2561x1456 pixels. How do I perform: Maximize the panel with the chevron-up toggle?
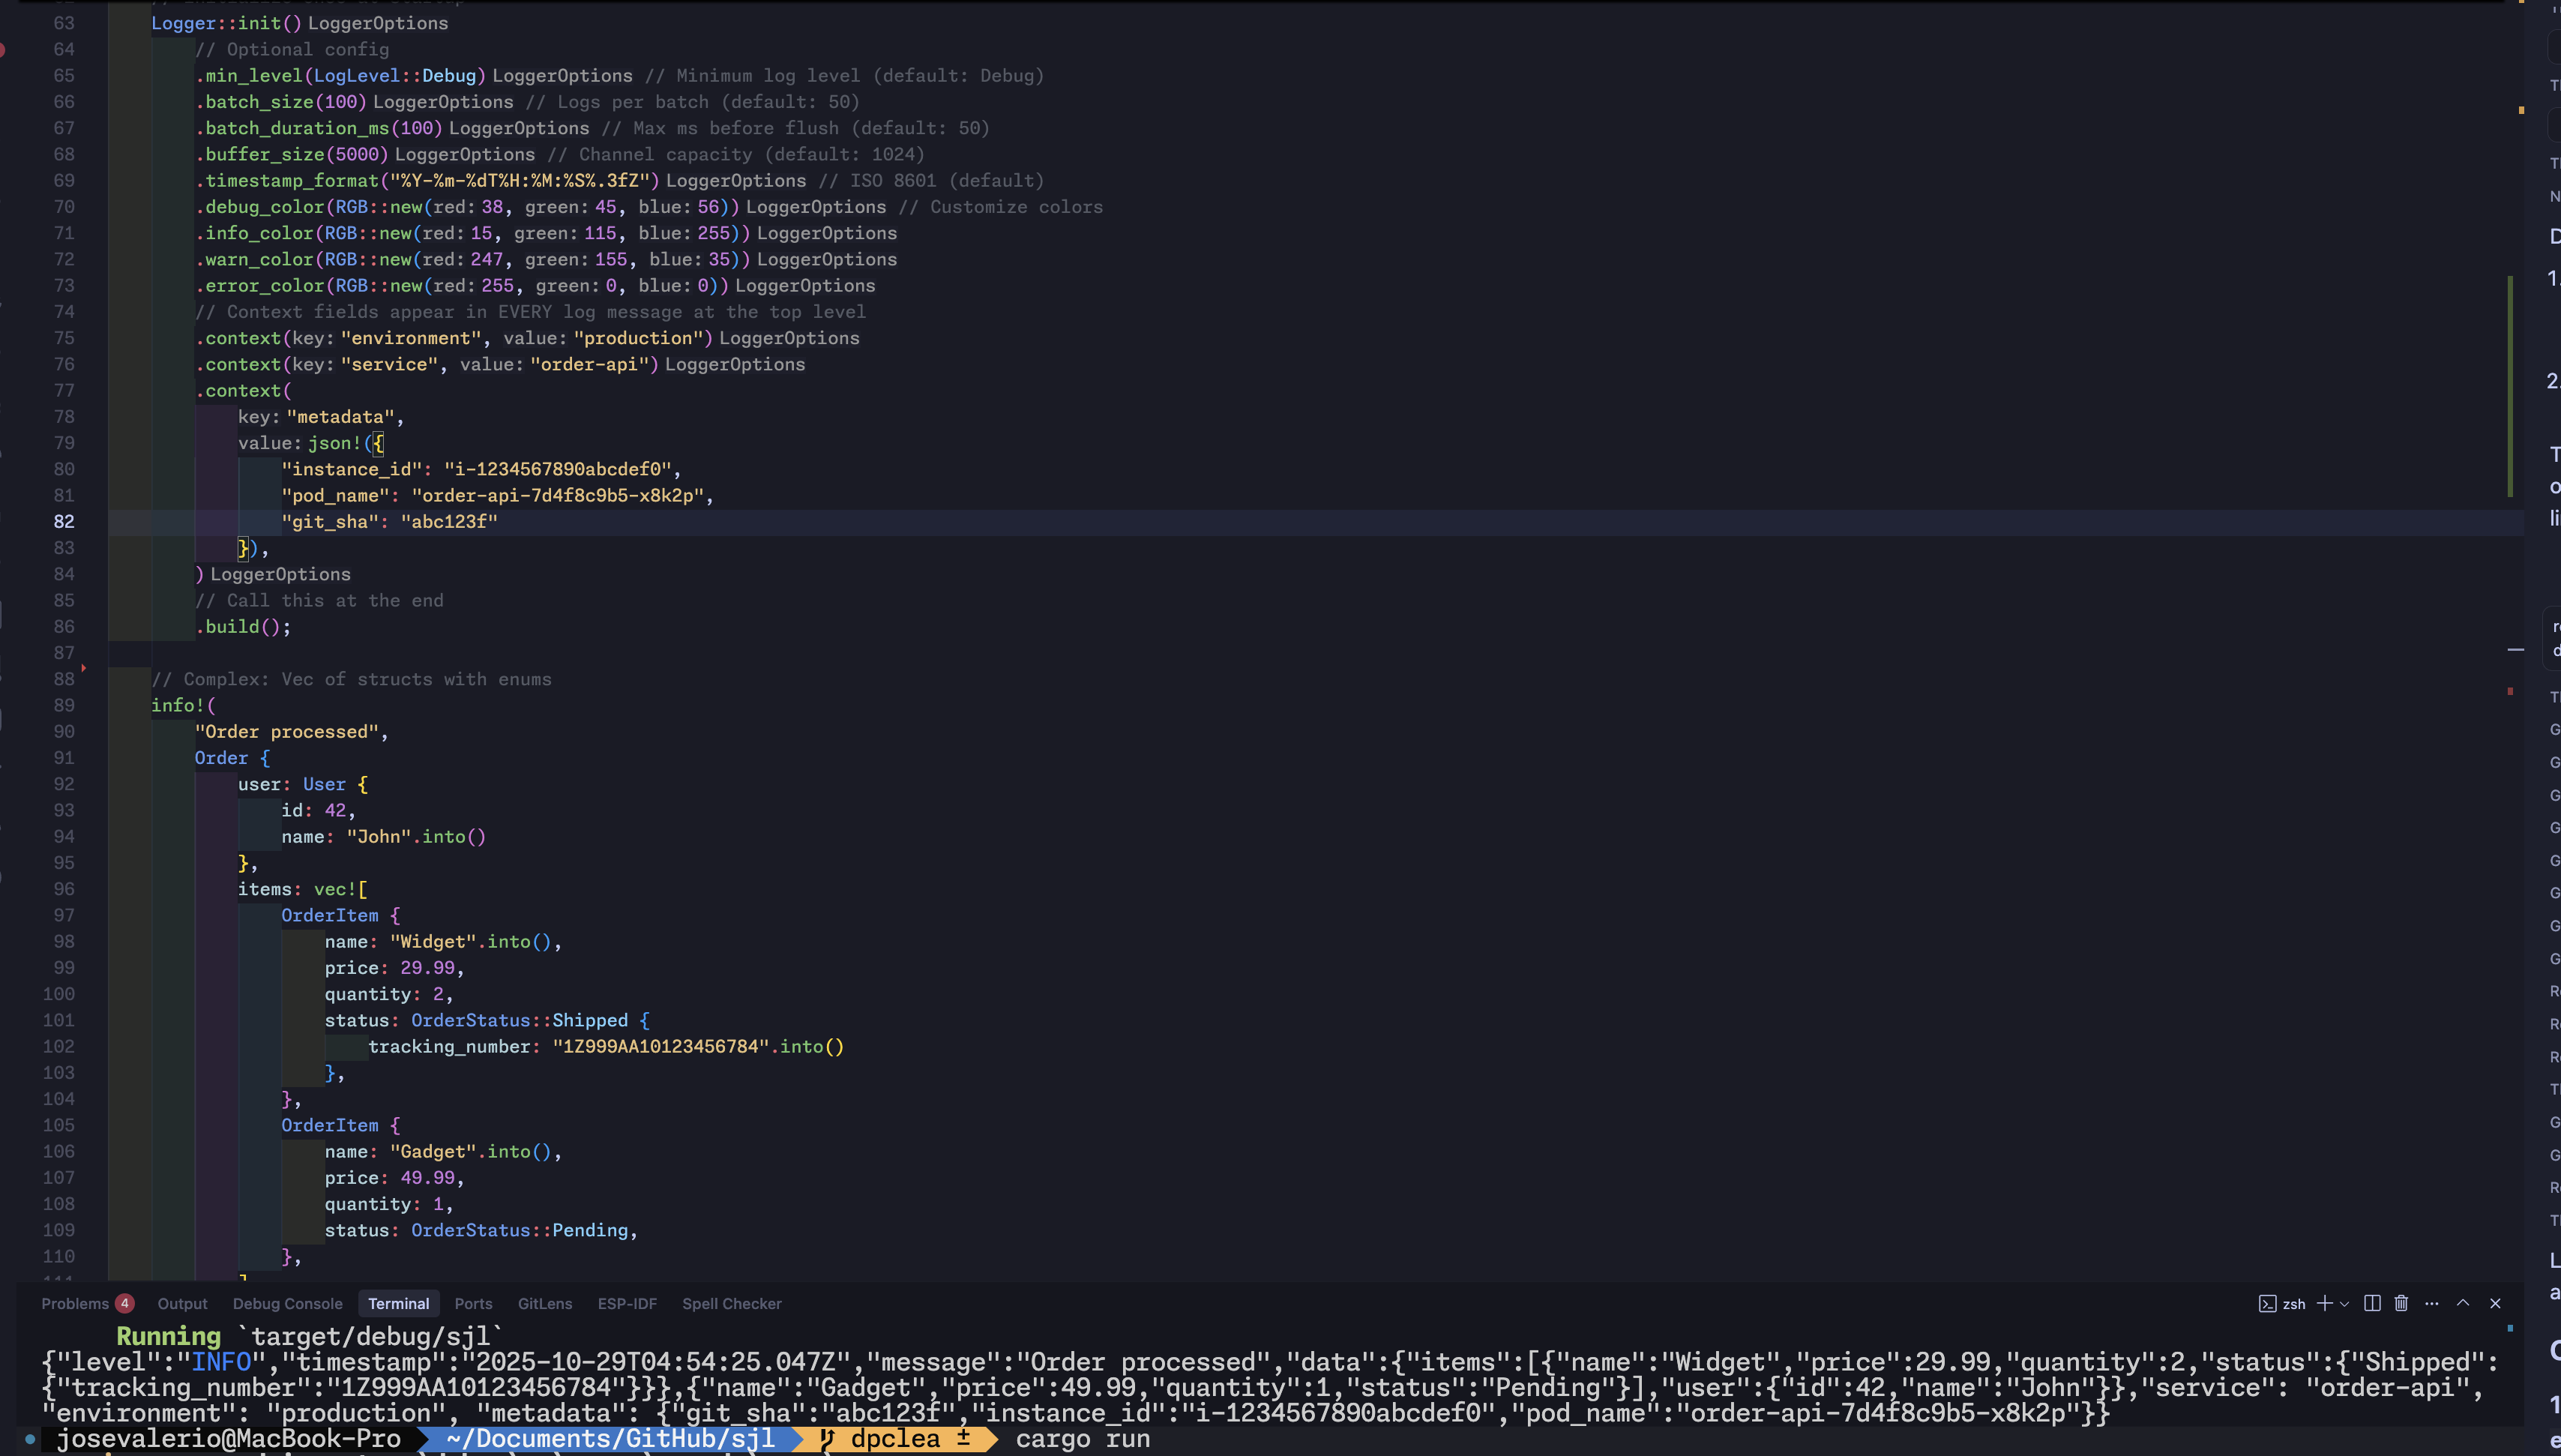click(2463, 1304)
